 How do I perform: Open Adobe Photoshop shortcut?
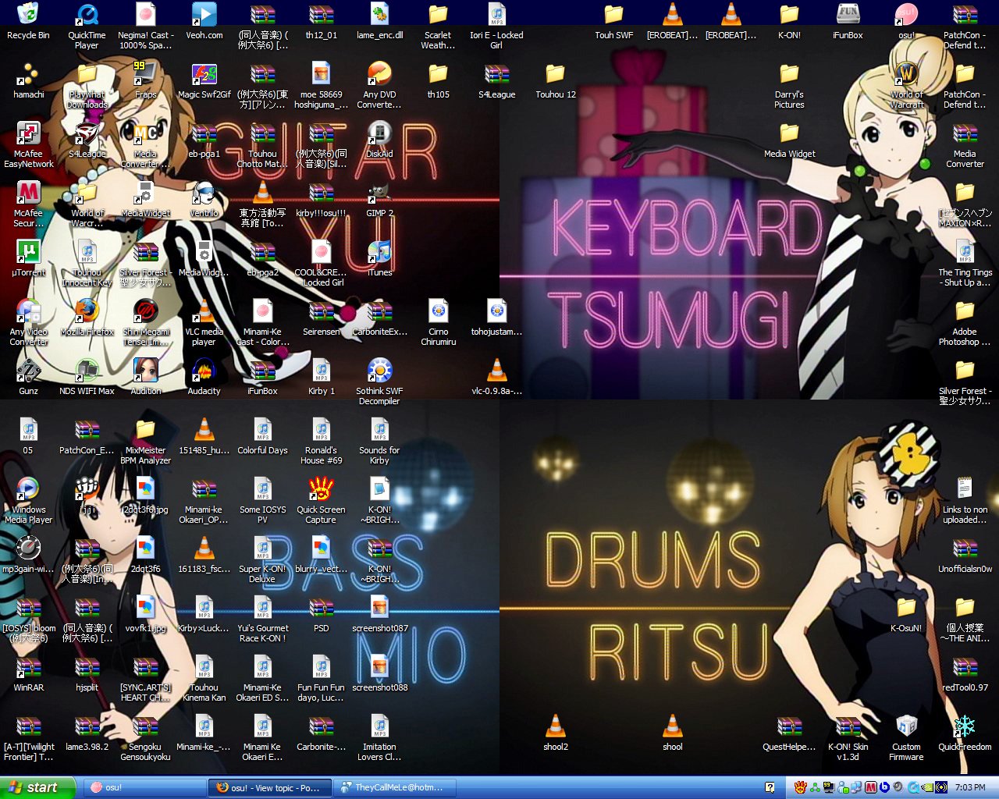click(x=965, y=323)
